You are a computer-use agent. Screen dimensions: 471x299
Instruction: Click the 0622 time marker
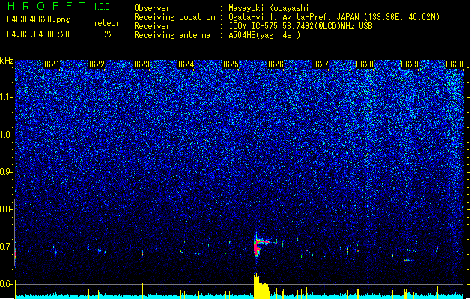(96, 64)
